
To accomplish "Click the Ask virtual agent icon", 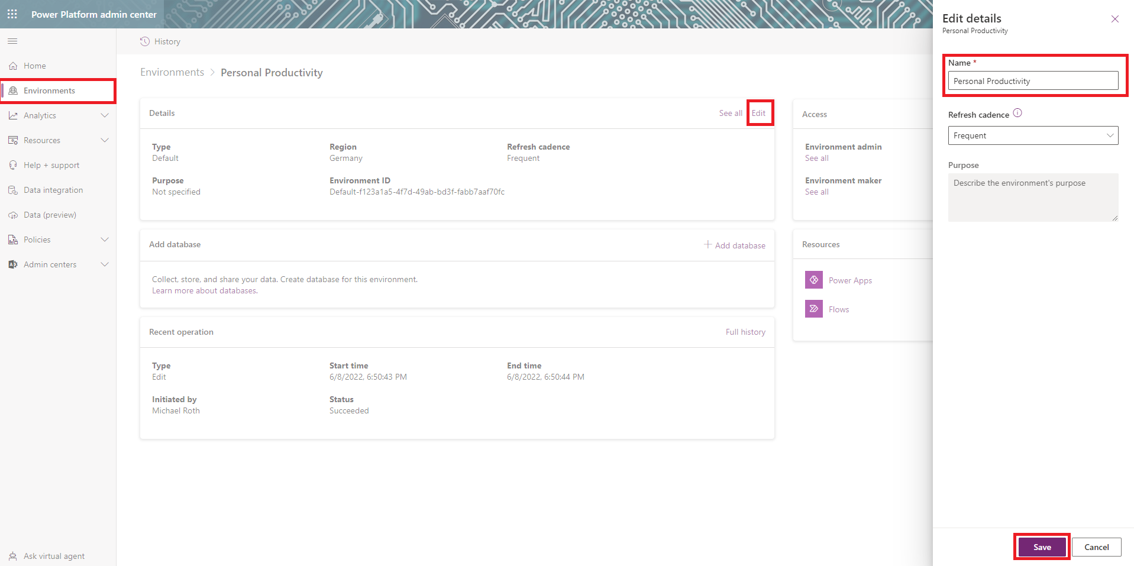I will pyautogui.click(x=13, y=556).
